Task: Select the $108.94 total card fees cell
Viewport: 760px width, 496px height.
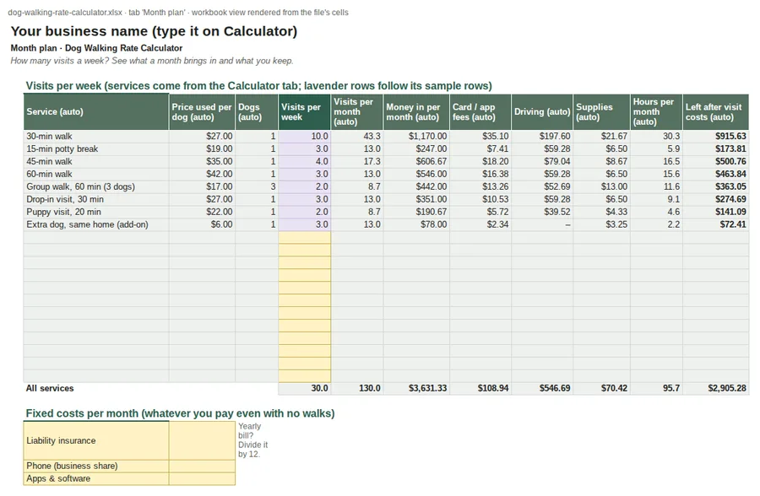Action: (x=480, y=389)
